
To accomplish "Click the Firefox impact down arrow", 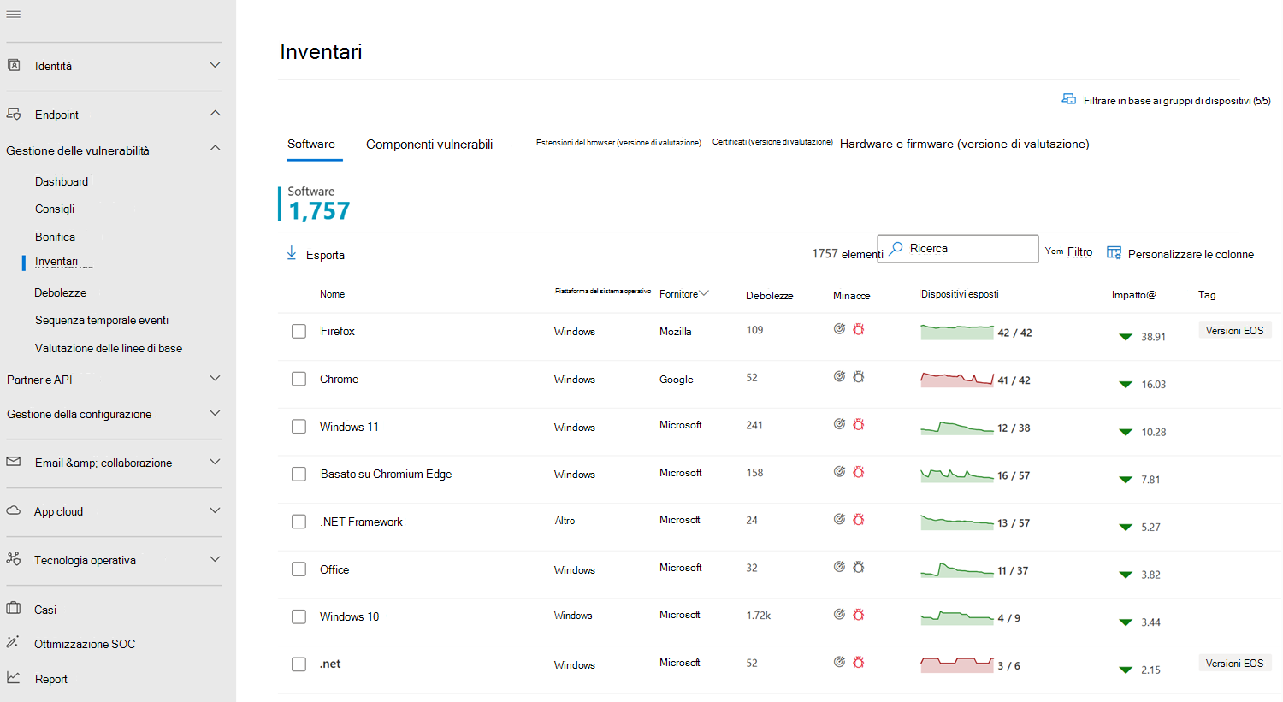I will pyautogui.click(x=1126, y=337).
